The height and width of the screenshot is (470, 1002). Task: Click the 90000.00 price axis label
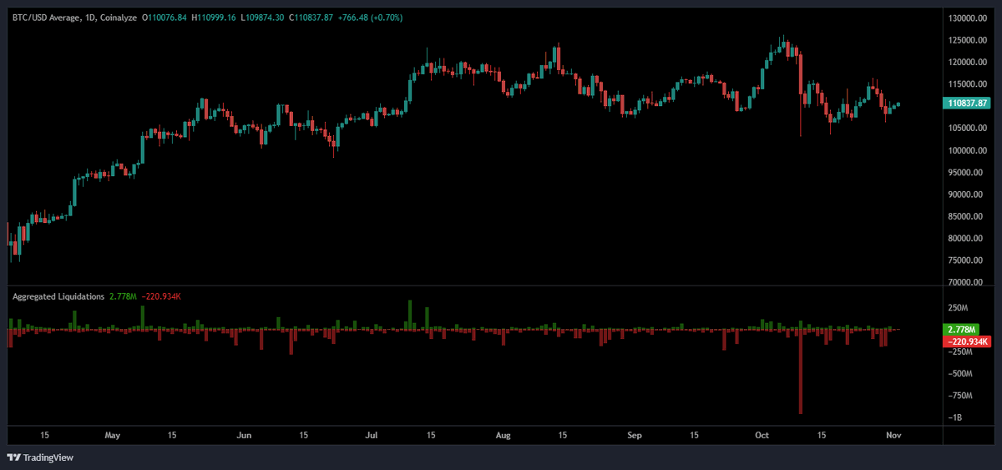coord(965,195)
